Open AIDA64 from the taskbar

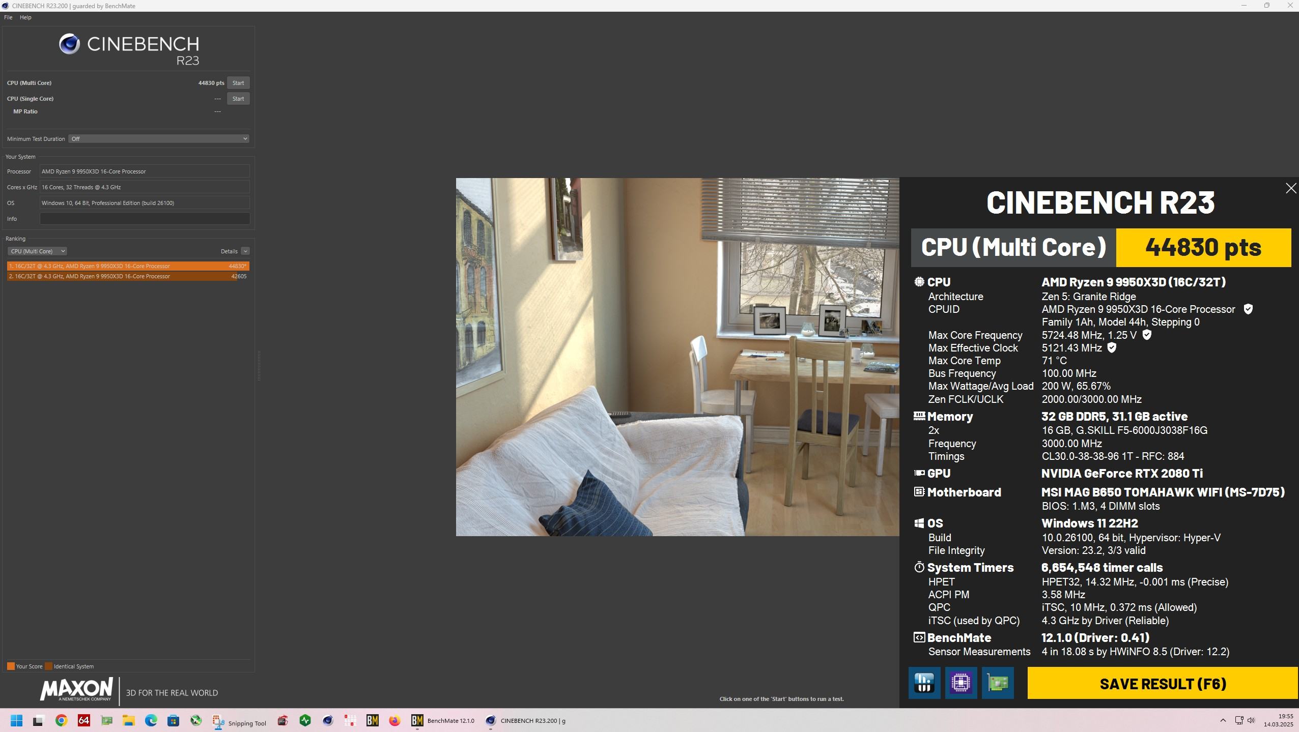click(83, 720)
